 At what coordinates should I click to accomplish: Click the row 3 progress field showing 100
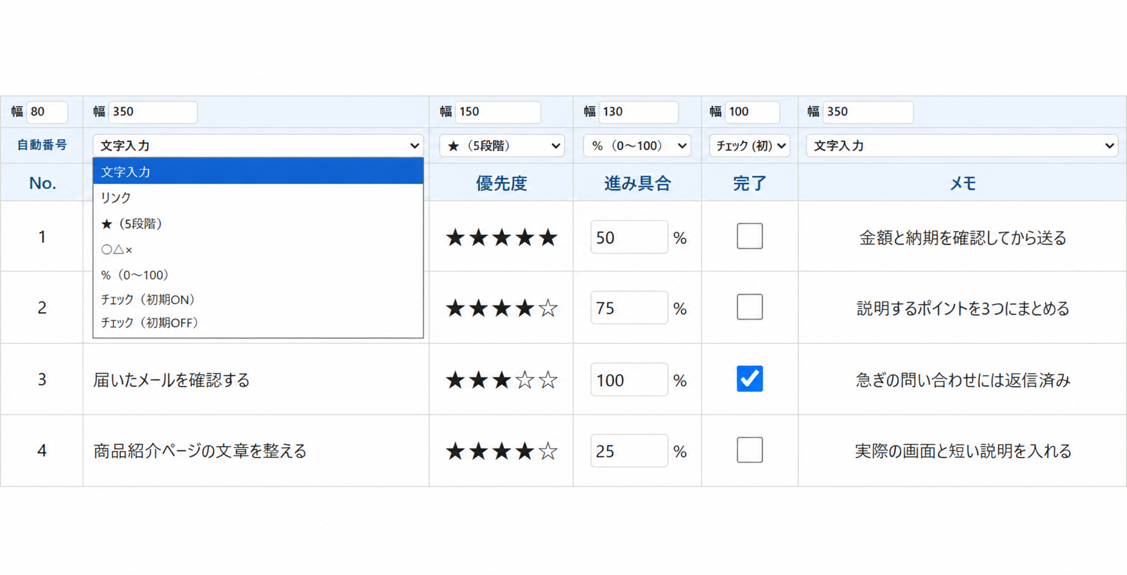629,380
